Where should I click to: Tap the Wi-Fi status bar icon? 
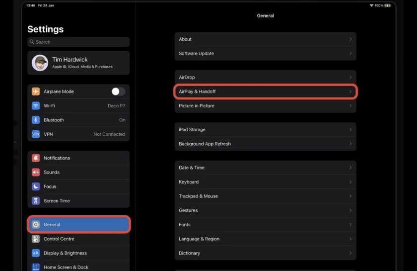click(371, 5)
